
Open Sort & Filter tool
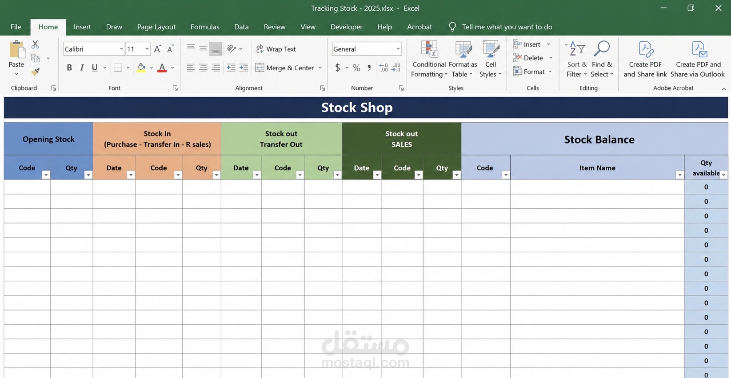[577, 59]
